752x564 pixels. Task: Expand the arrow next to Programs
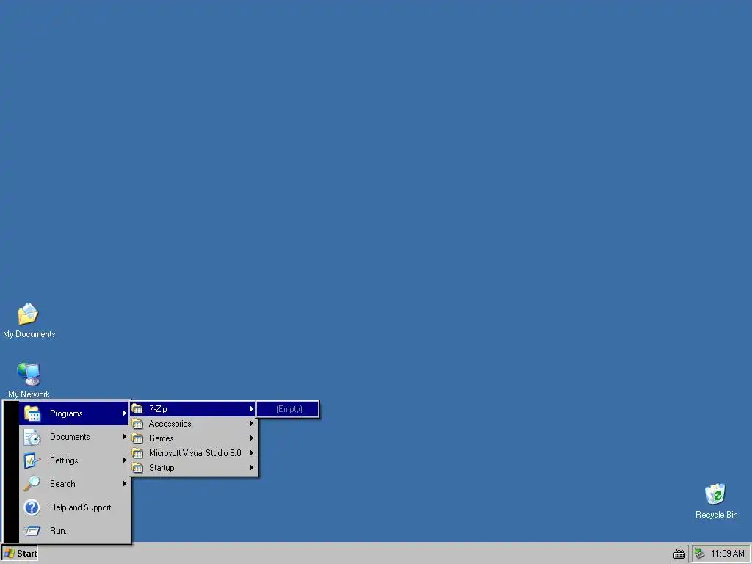point(125,413)
